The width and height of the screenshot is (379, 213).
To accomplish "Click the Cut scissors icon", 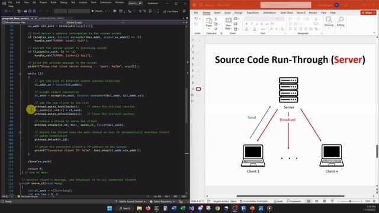I will coord(216,19).
